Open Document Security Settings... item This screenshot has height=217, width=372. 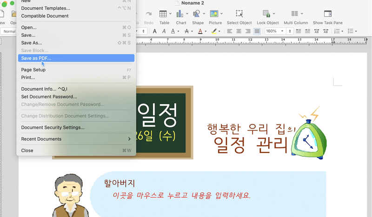76,127
